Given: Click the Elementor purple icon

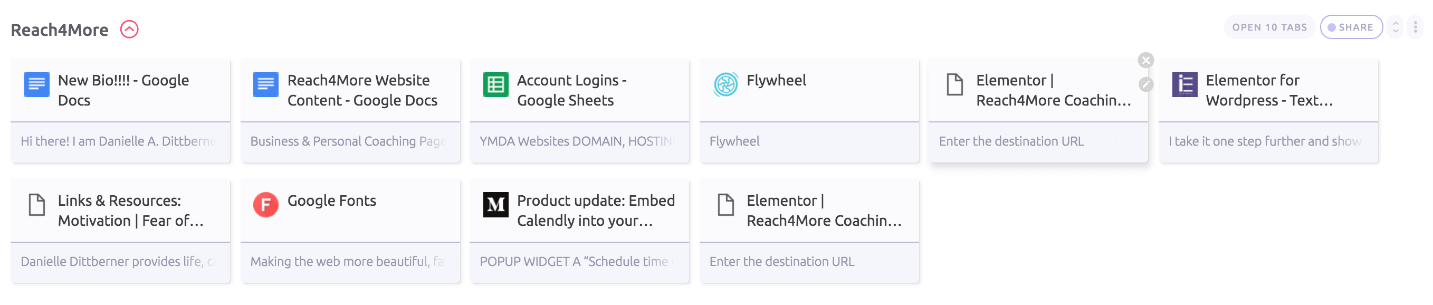Looking at the screenshot, I should coord(1184,84).
